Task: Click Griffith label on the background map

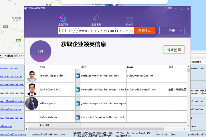Action: (17, 20)
